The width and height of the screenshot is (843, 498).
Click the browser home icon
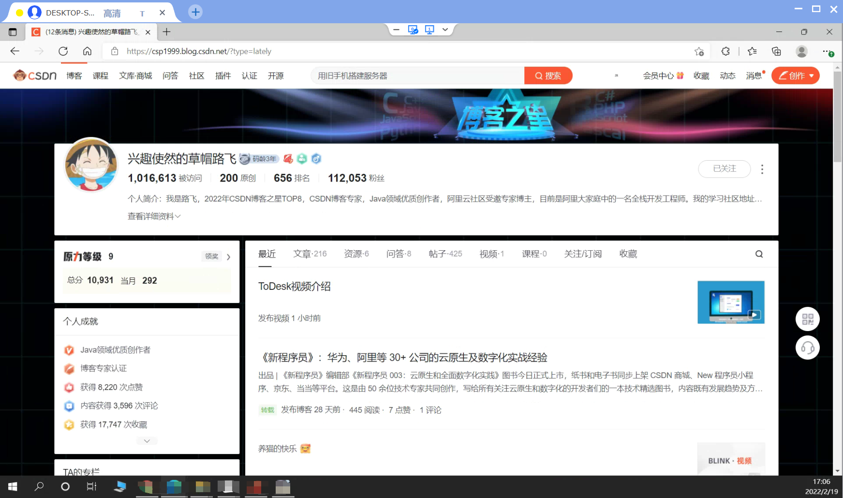tap(87, 51)
